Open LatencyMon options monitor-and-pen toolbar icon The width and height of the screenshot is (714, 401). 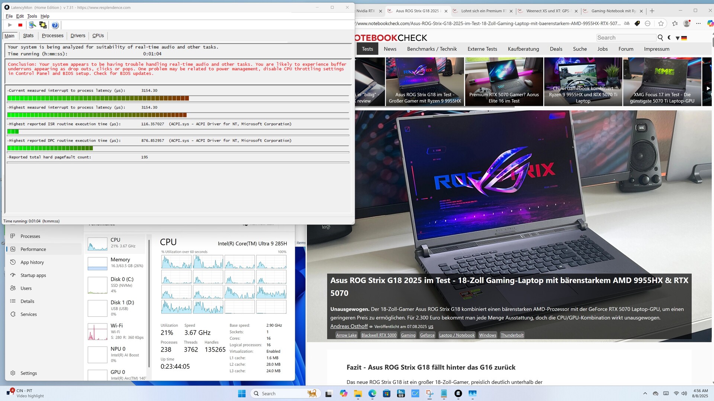point(32,25)
